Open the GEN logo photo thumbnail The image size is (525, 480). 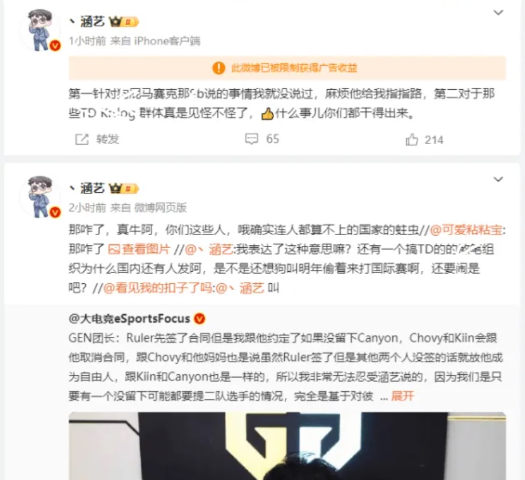[287, 446]
